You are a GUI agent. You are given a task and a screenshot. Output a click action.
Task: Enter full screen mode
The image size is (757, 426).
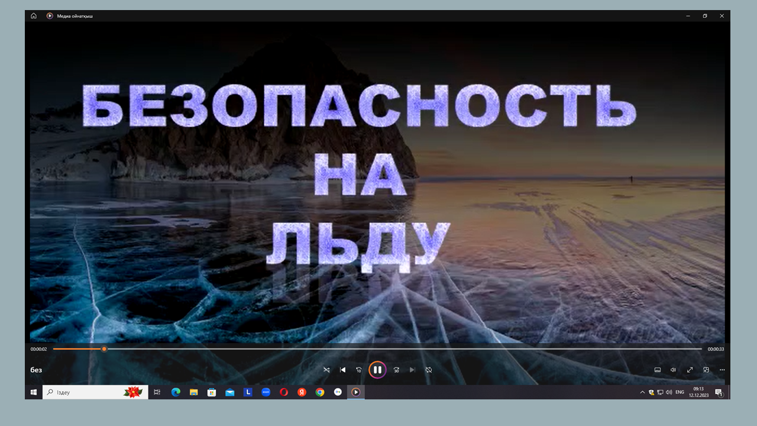click(x=690, y=370)
